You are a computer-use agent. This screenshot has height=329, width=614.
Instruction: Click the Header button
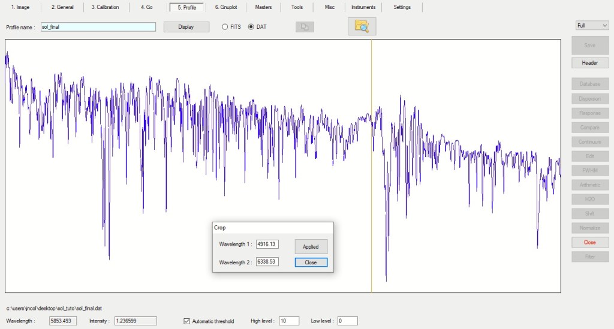pos(589,63)
